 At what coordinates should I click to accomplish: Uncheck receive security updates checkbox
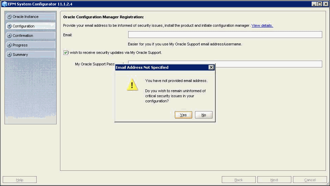(65, 53)
